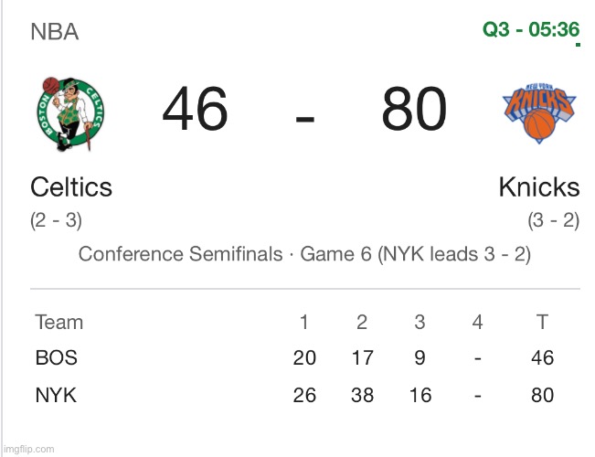Click the Boston Celtics logo
The height and width of the screenshot is (457, 595).
coord(70,114)
